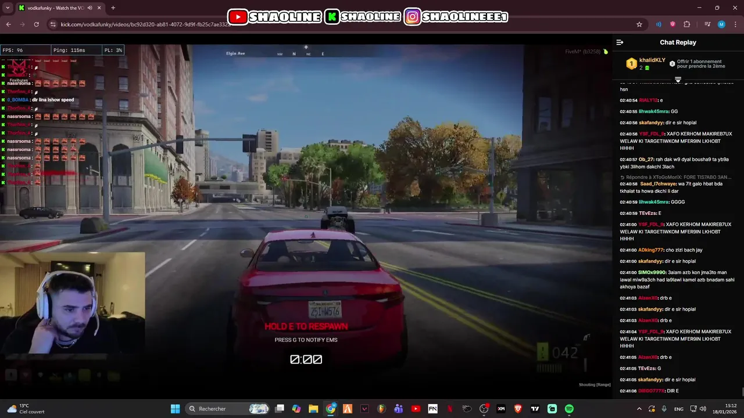Expand the leaderboard below khalidKLY

[x=678, y=79]
